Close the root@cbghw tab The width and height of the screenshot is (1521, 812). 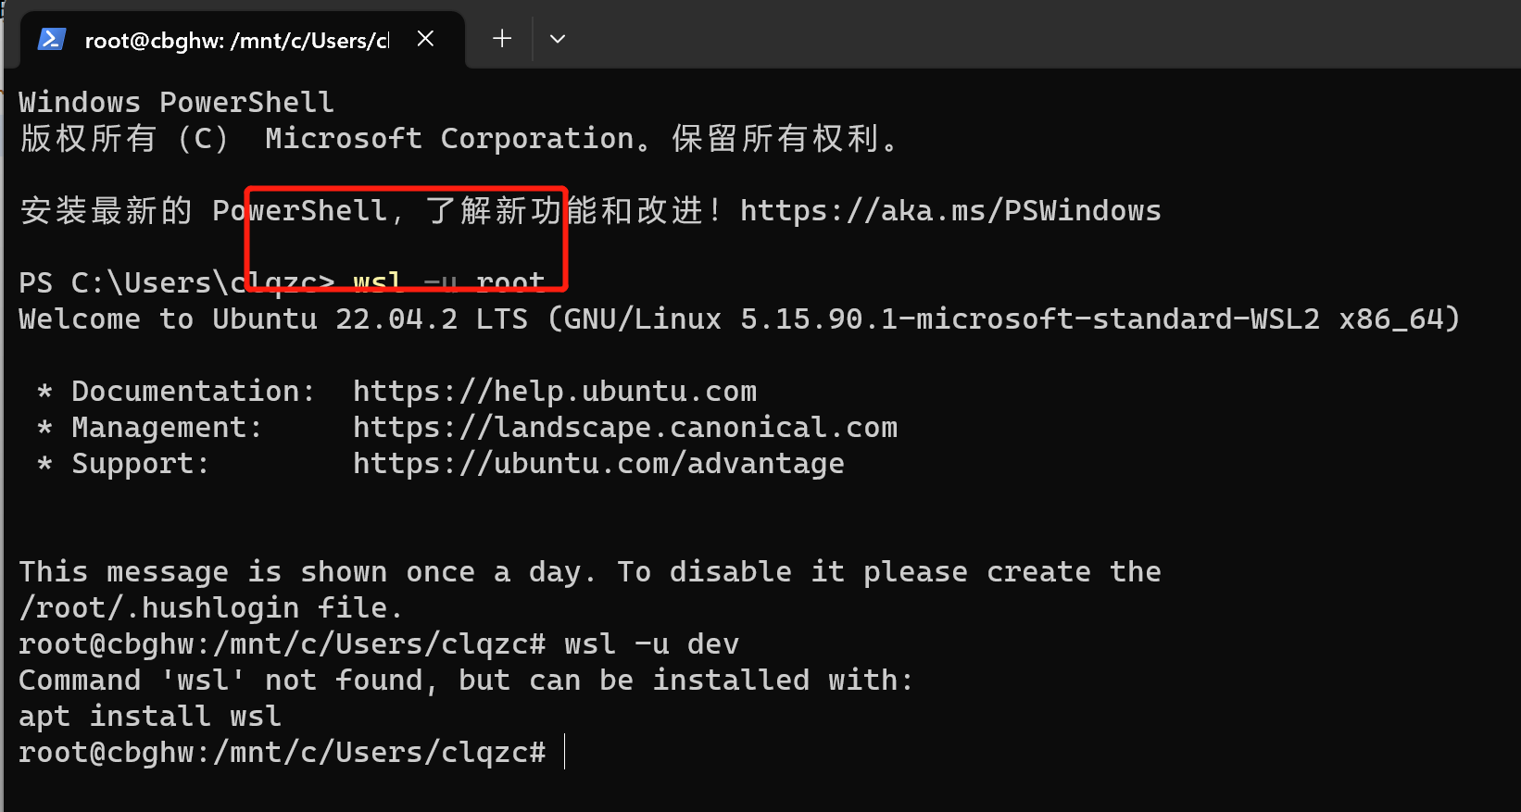(425, 39)
